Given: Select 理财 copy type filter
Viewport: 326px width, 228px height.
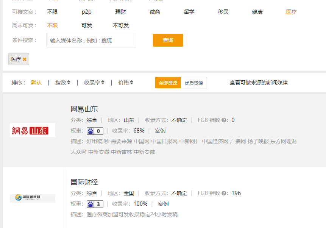Looking at the screenshot, I should coord(120,12).
